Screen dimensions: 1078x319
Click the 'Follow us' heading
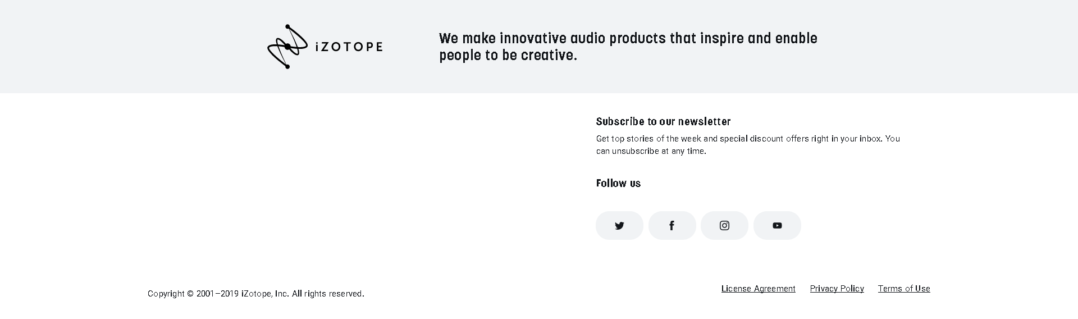tap(618, 183)
